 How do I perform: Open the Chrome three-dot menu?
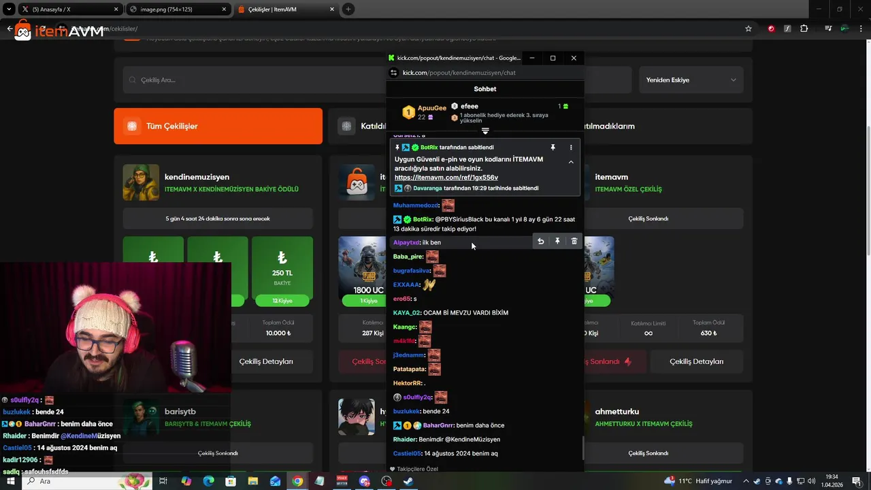click(861, 29)
